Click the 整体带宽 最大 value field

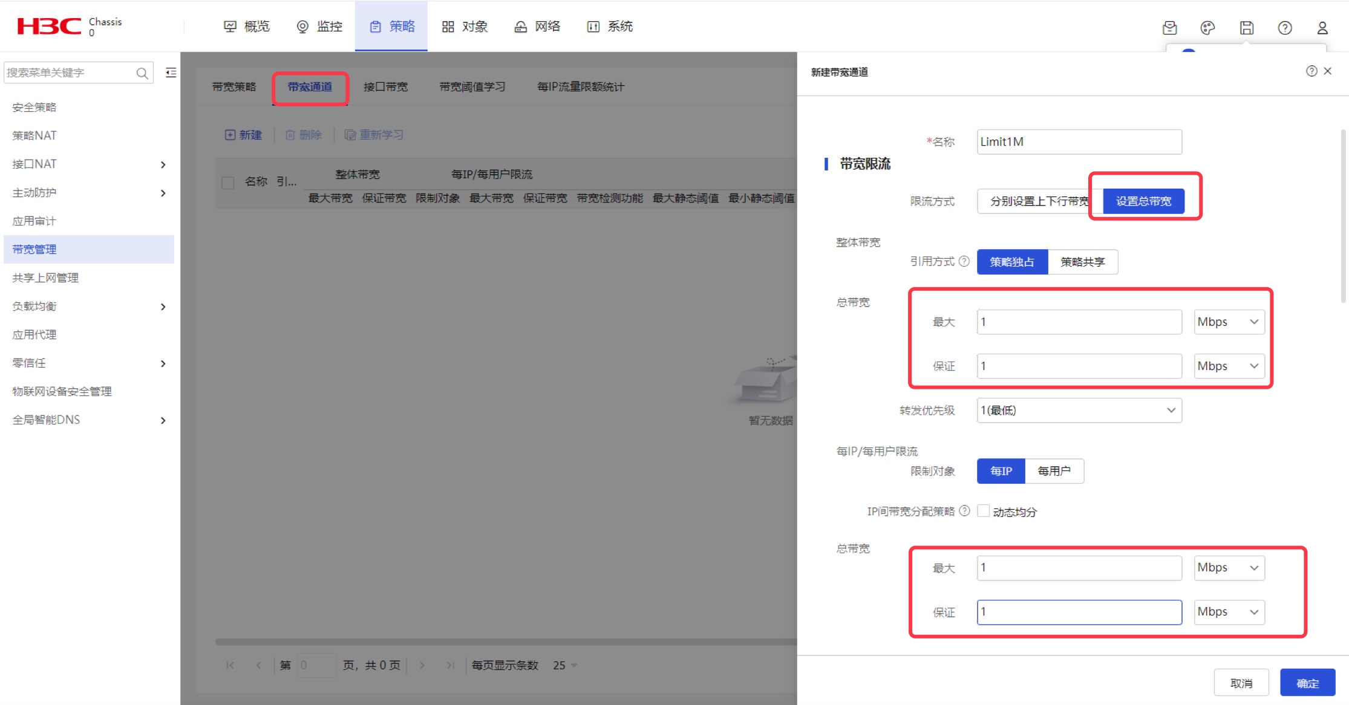(x=1079, y=322)
